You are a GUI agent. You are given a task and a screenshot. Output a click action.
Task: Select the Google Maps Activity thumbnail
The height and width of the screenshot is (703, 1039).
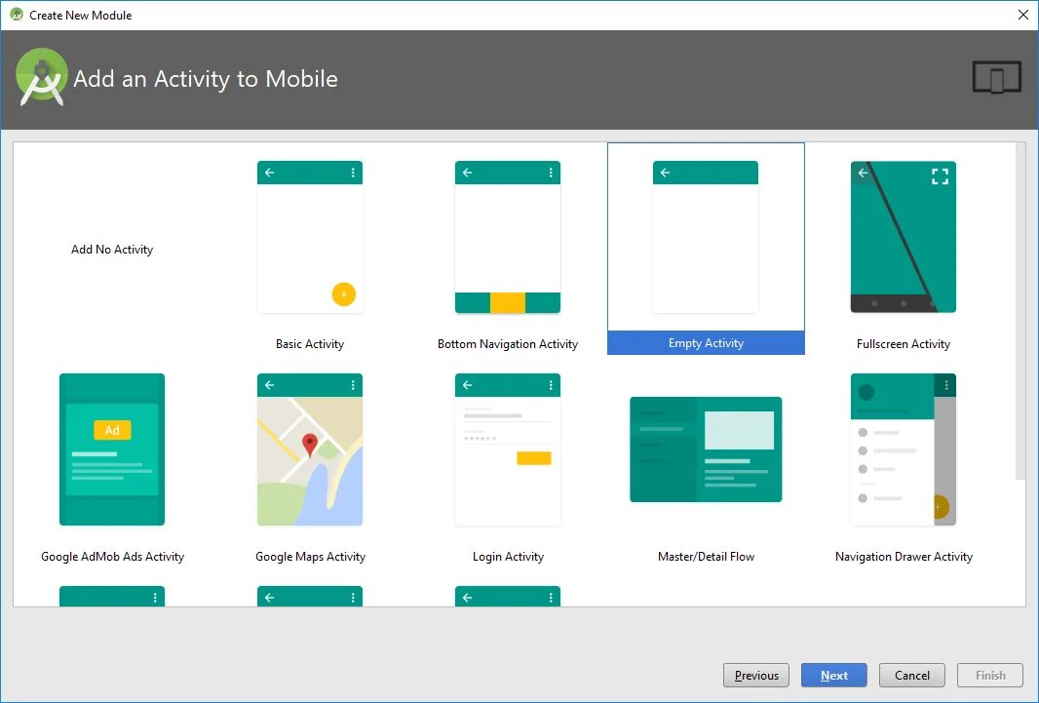309,449
